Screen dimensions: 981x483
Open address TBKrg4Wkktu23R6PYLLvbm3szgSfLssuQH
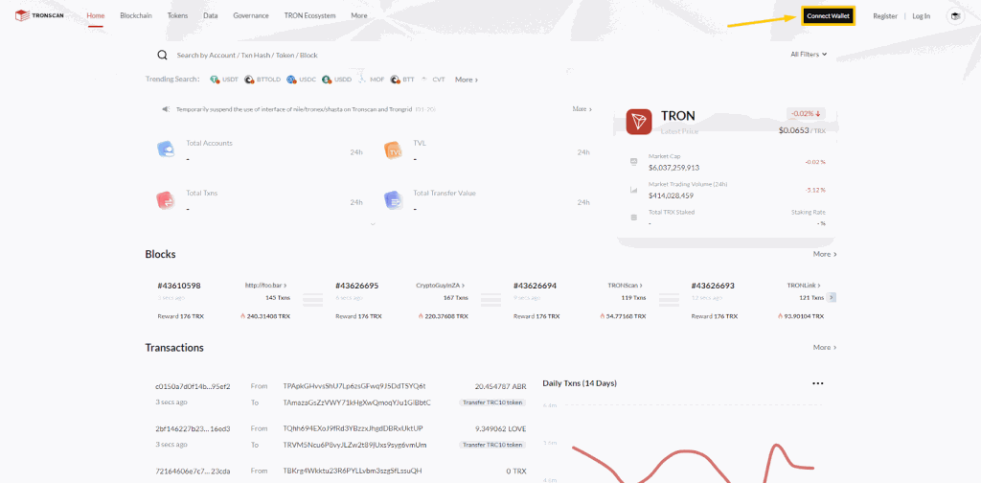click(x=353, y=471)
